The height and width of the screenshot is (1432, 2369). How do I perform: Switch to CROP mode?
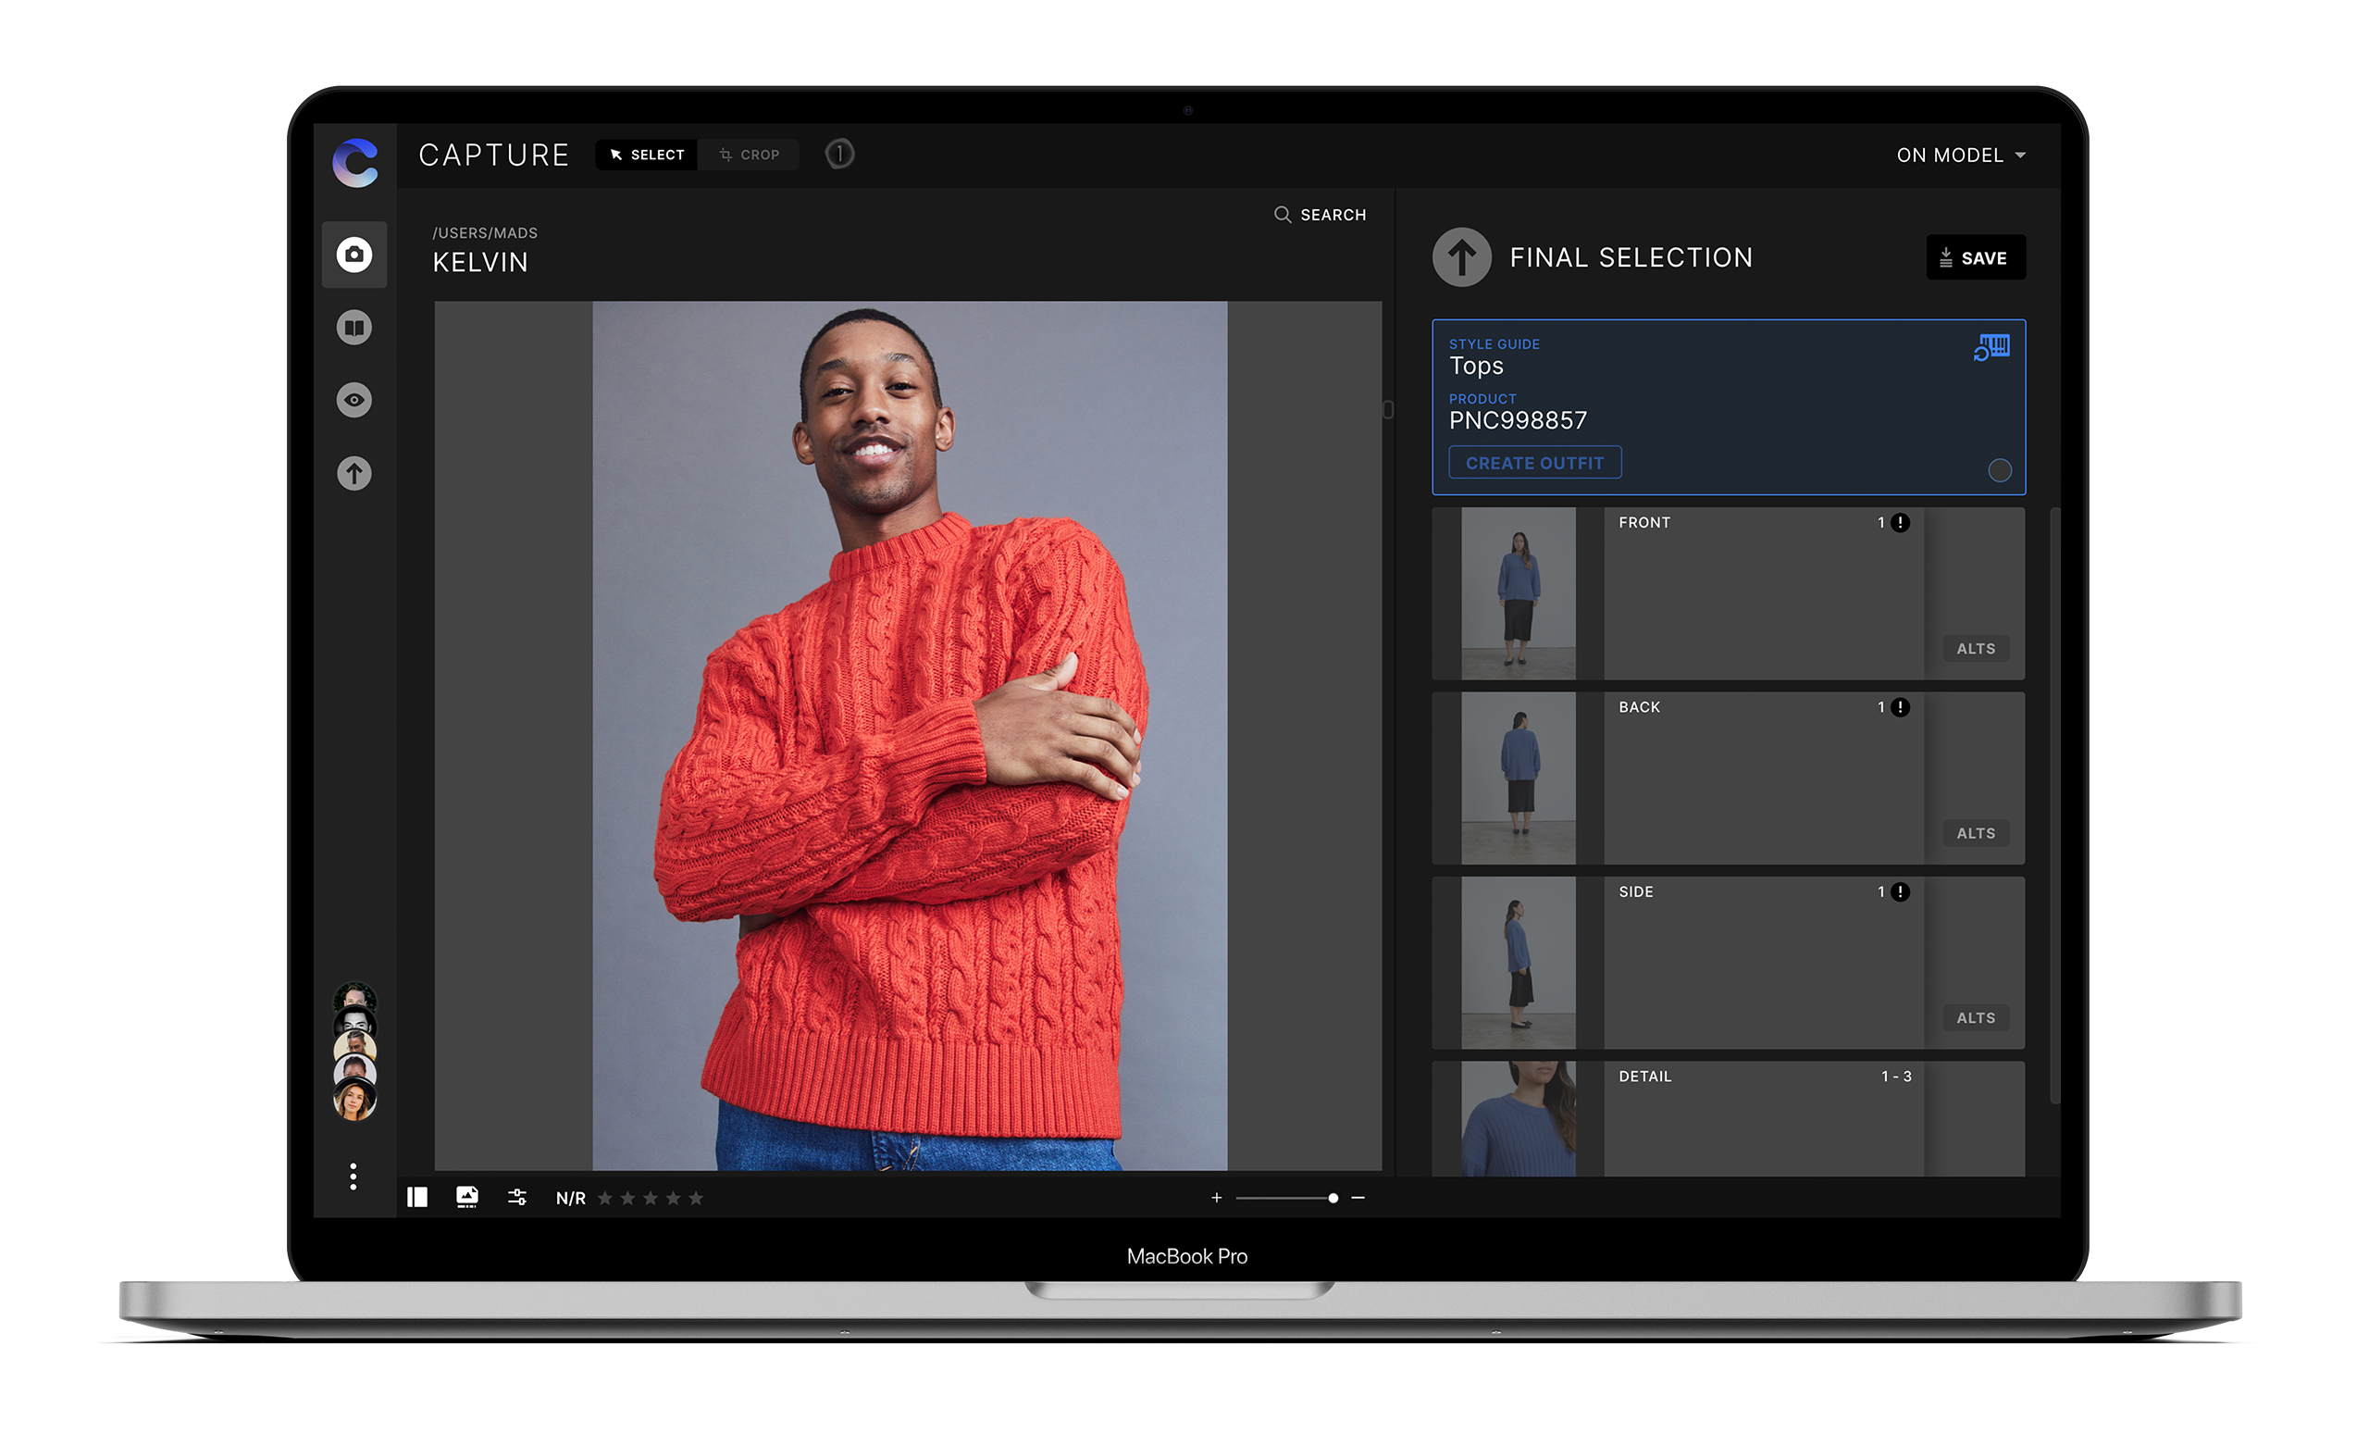tap(749, 155)
